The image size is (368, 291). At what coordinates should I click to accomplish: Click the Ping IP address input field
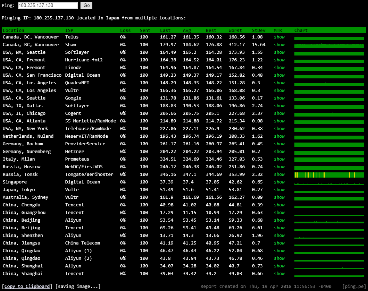(x=48, y=6)
